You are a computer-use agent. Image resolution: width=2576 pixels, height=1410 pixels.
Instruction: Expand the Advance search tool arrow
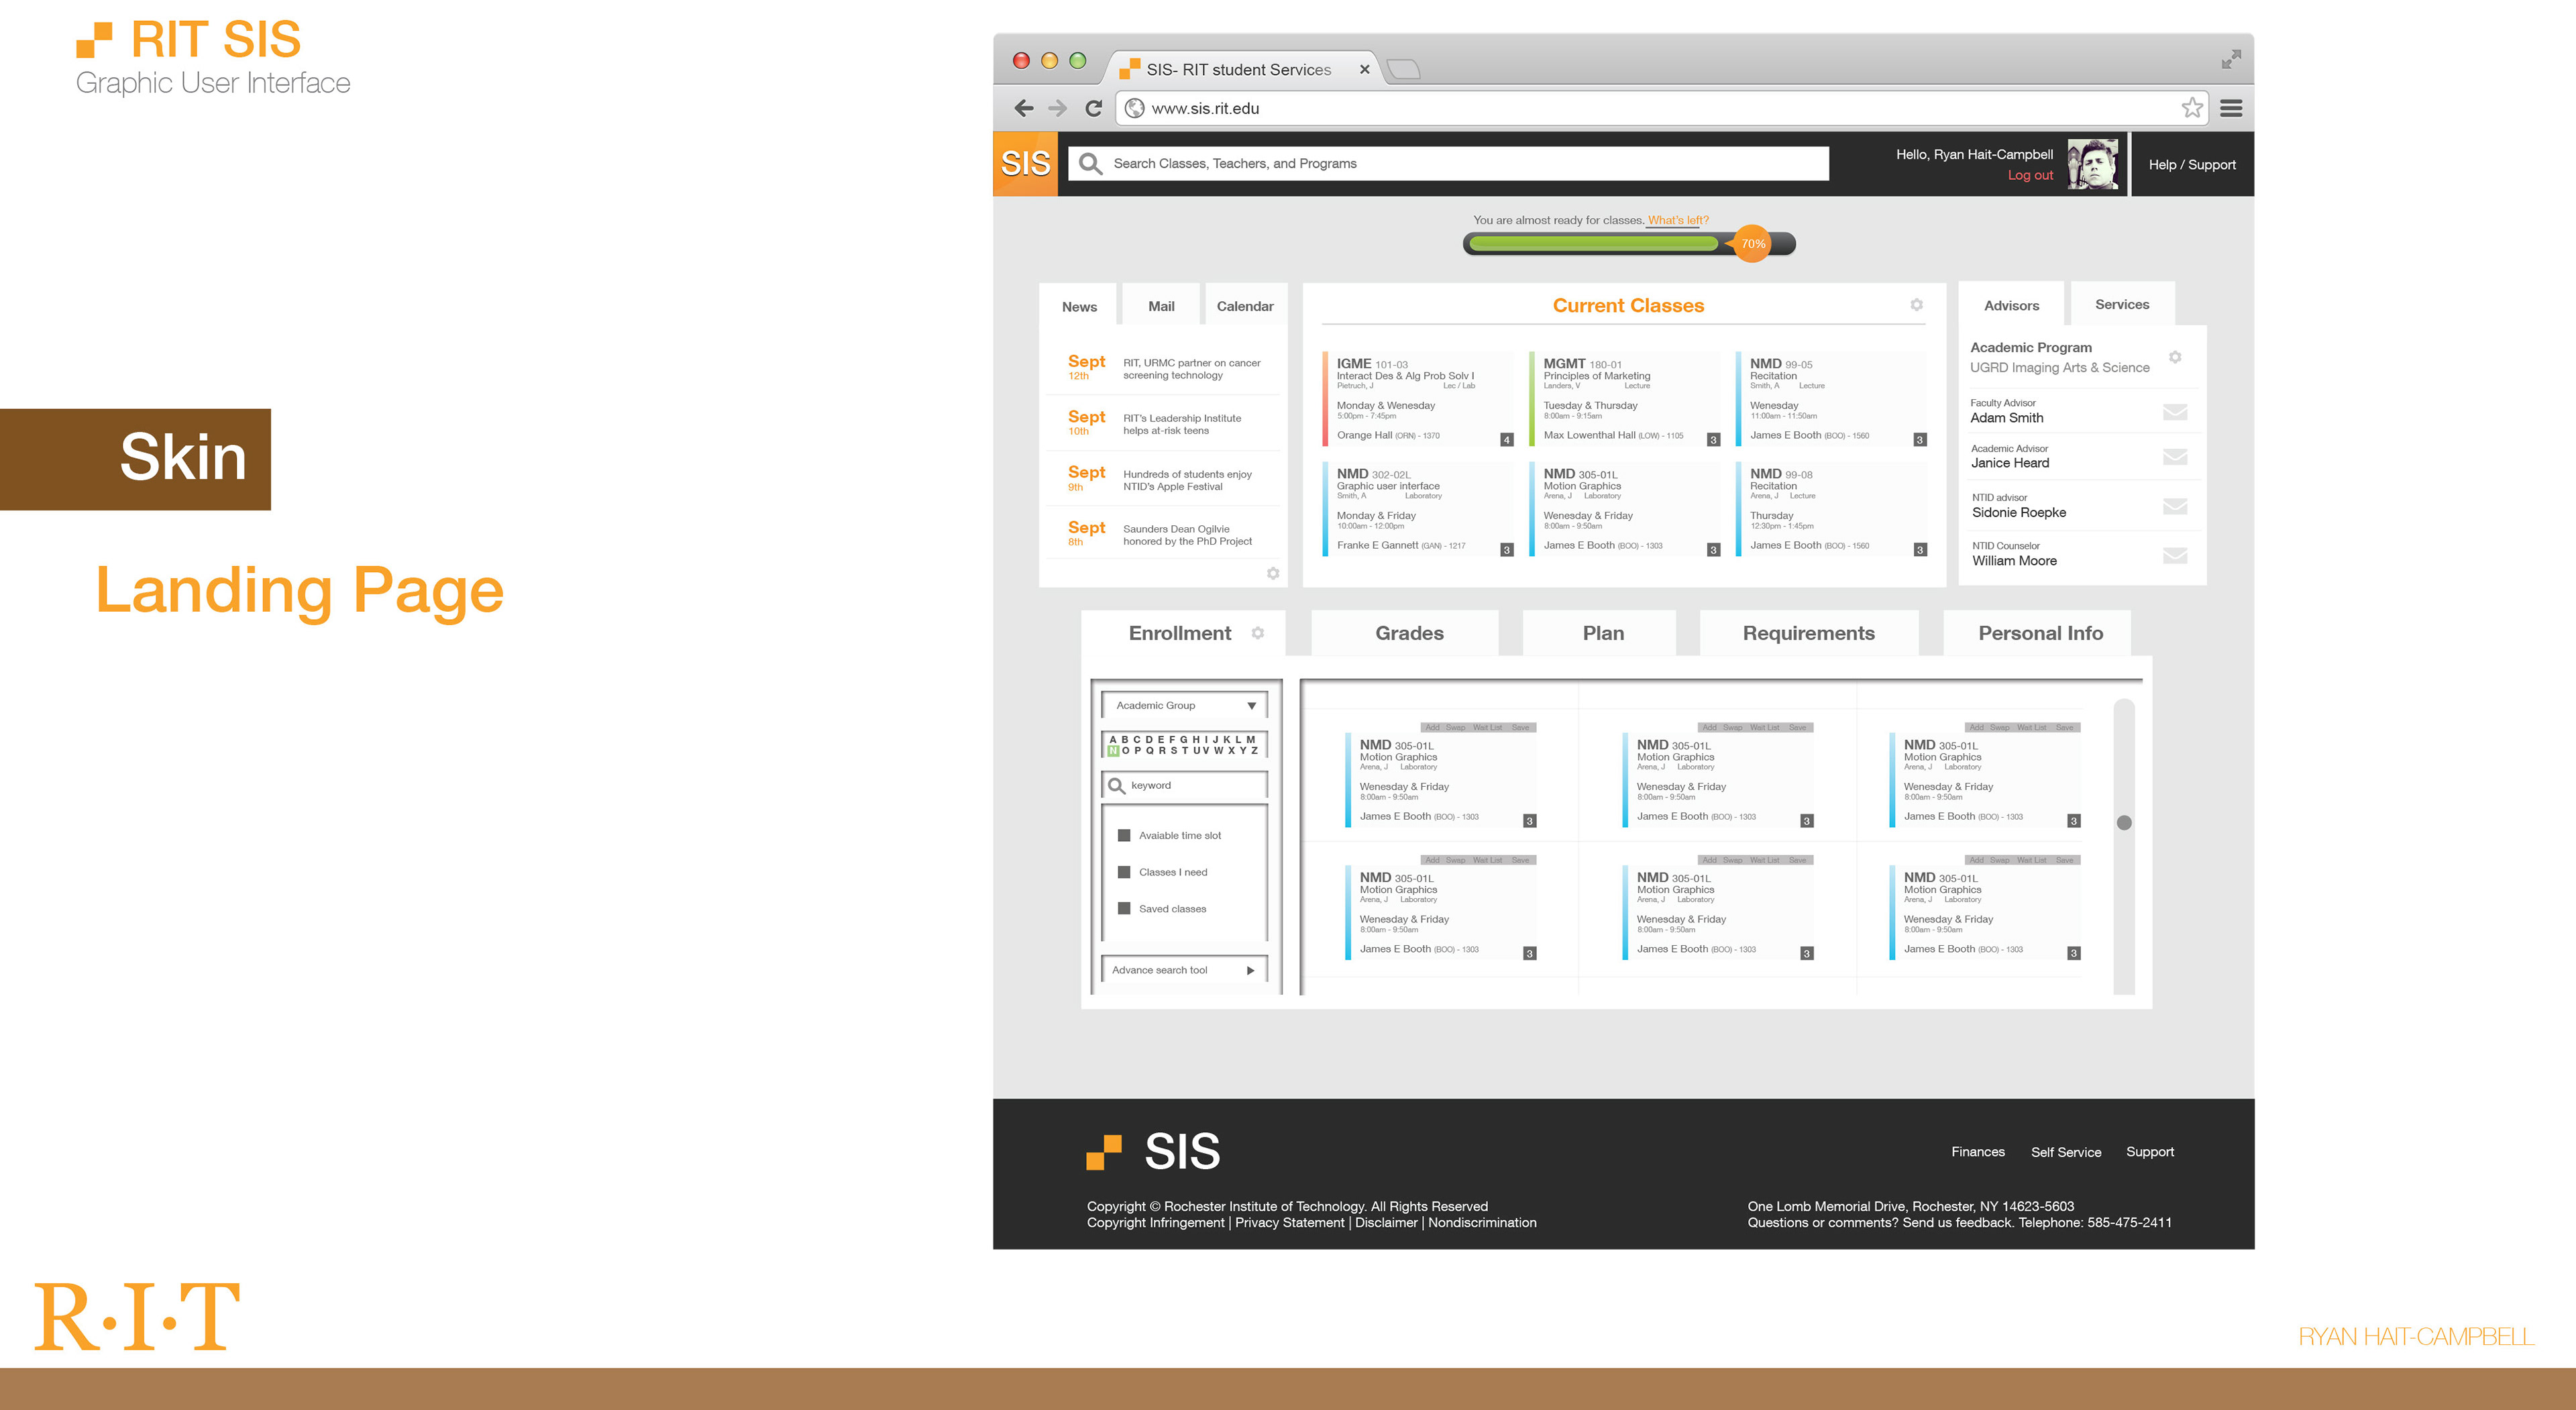1250,970
